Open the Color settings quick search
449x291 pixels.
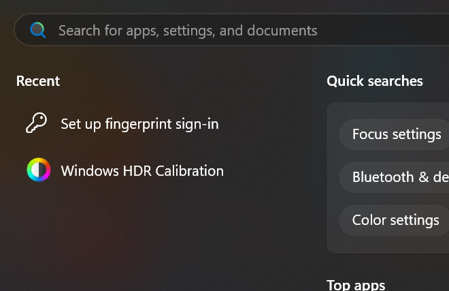394,220
